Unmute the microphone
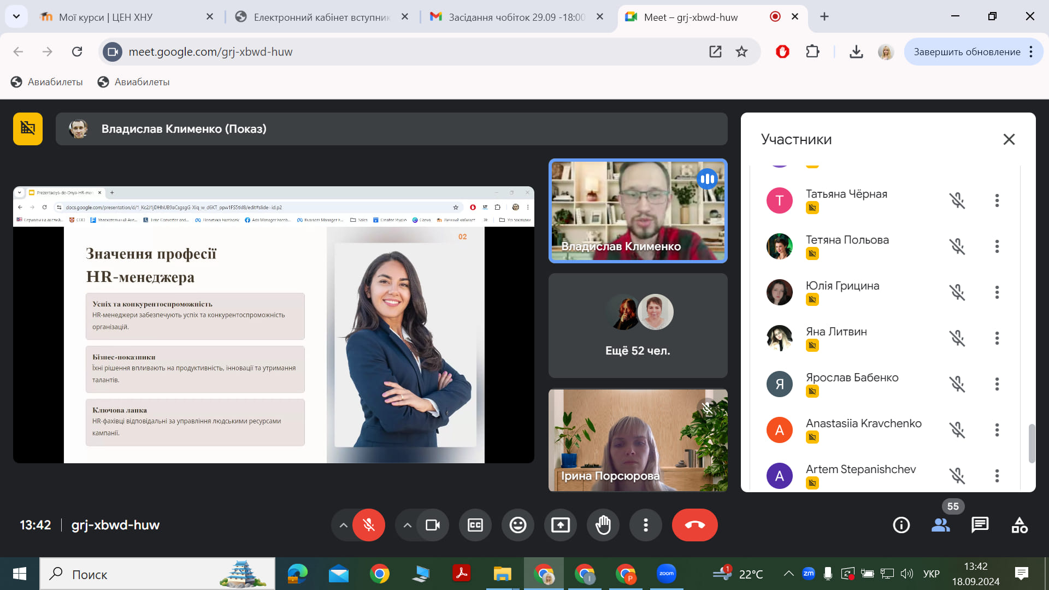Image resolution: width=1049 pixels, height=590 pixels. [x=369, y=525]
